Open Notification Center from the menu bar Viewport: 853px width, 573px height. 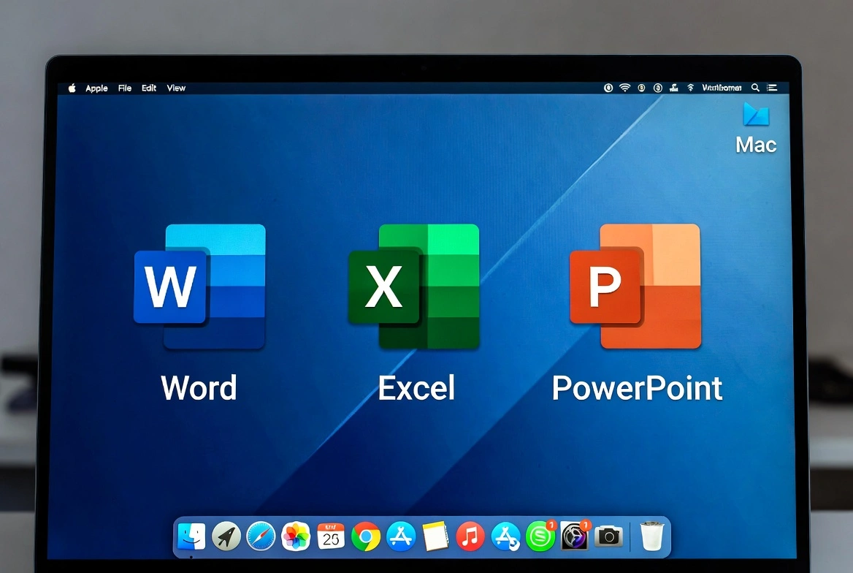(772, 88)
